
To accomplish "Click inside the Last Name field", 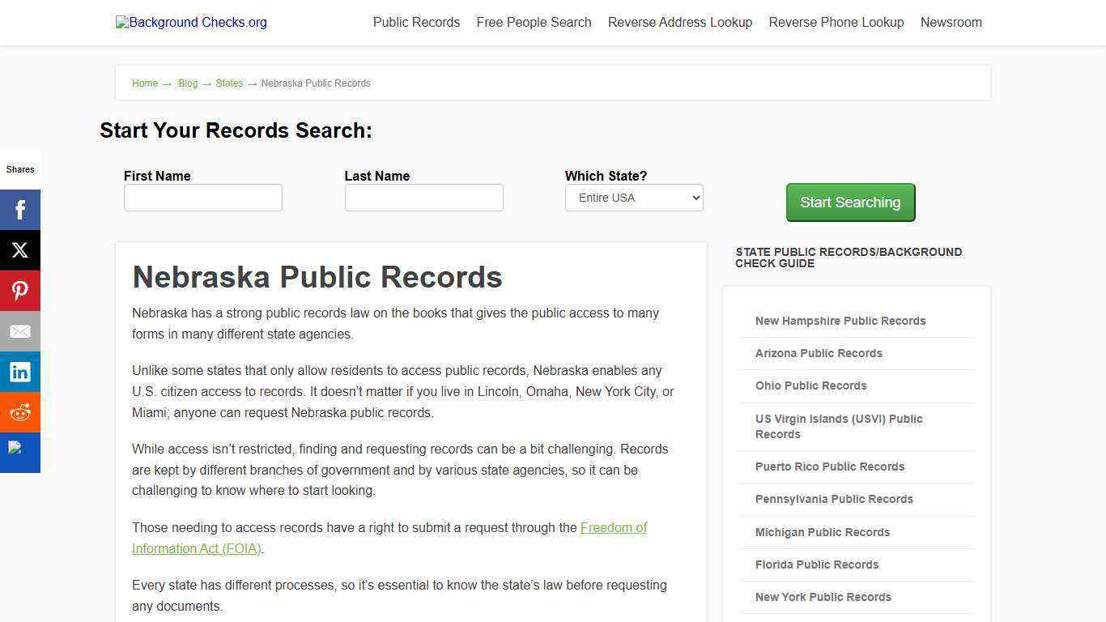I will [423, 197].
